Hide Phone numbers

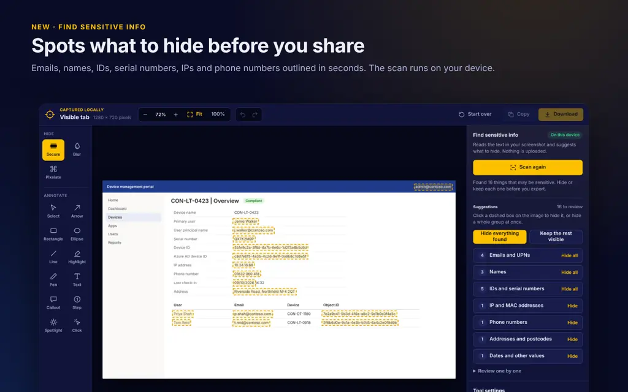572,323
